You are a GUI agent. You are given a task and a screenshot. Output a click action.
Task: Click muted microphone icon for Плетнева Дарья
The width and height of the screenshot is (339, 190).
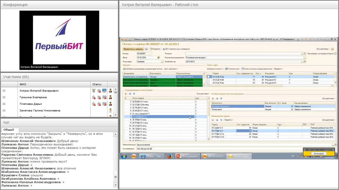pyautogui.click(x=94, y=104)
